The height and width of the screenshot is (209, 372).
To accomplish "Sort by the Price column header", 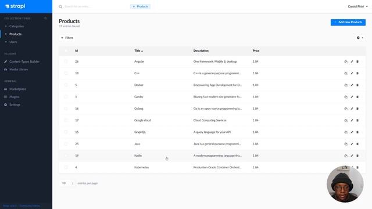I will (256, 51).
